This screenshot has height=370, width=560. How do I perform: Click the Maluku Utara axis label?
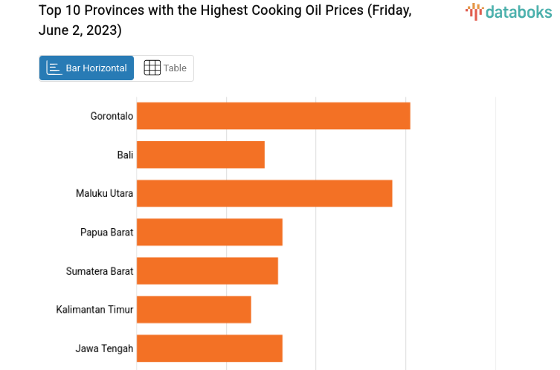[x=104, y=193]
